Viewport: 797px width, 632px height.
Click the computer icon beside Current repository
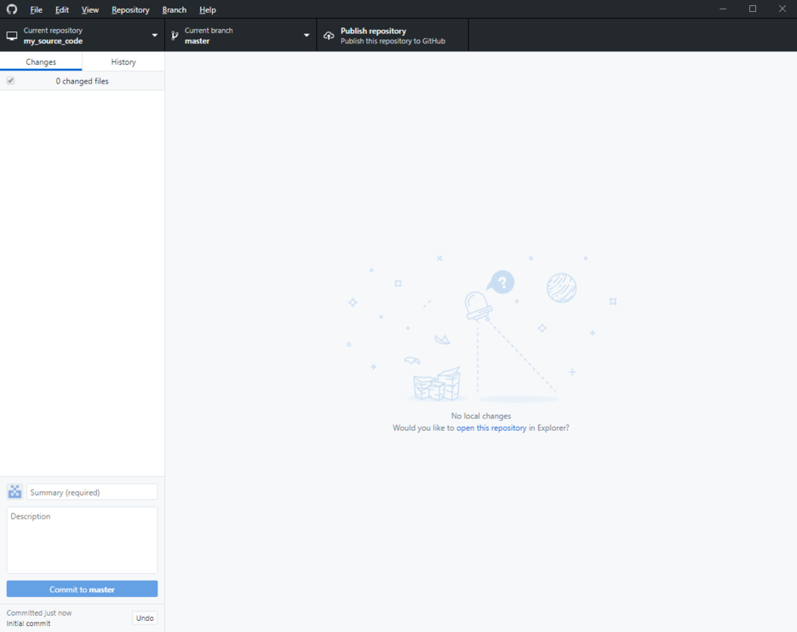click(12, 35)
